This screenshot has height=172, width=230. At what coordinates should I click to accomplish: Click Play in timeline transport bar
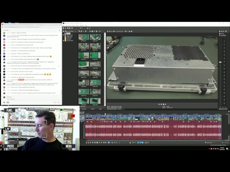click(x=93, y=142)
